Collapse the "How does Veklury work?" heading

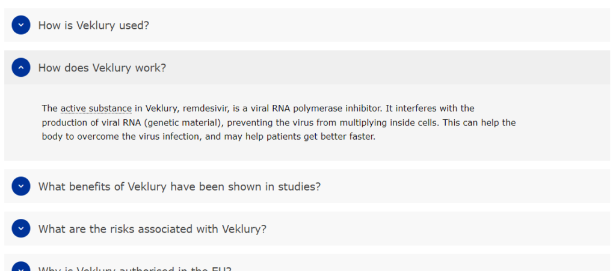coord(102,68)
